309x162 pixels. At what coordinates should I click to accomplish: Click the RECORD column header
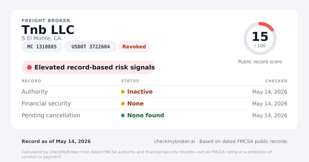coord(31,81)
